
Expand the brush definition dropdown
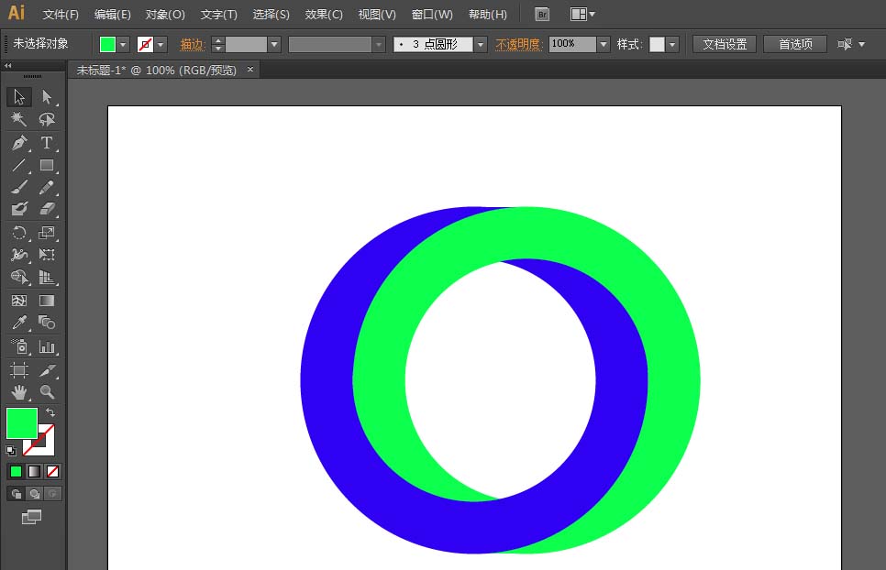[x=480, y=43]
